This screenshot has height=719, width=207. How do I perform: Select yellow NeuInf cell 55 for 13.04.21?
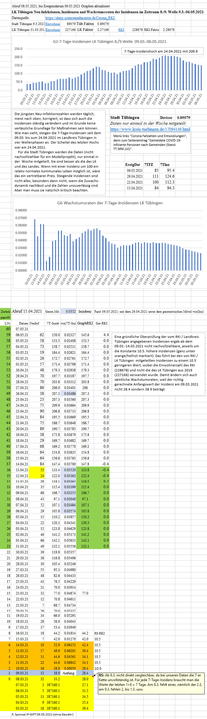(x=37, y=470)
